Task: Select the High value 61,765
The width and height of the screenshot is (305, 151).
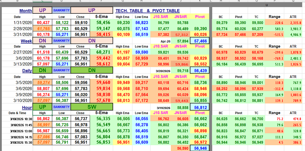Action: 42,29
